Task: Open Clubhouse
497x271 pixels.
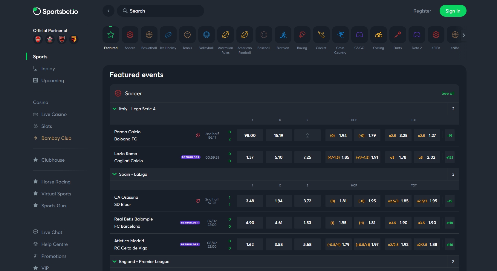Action: (53, 160)
